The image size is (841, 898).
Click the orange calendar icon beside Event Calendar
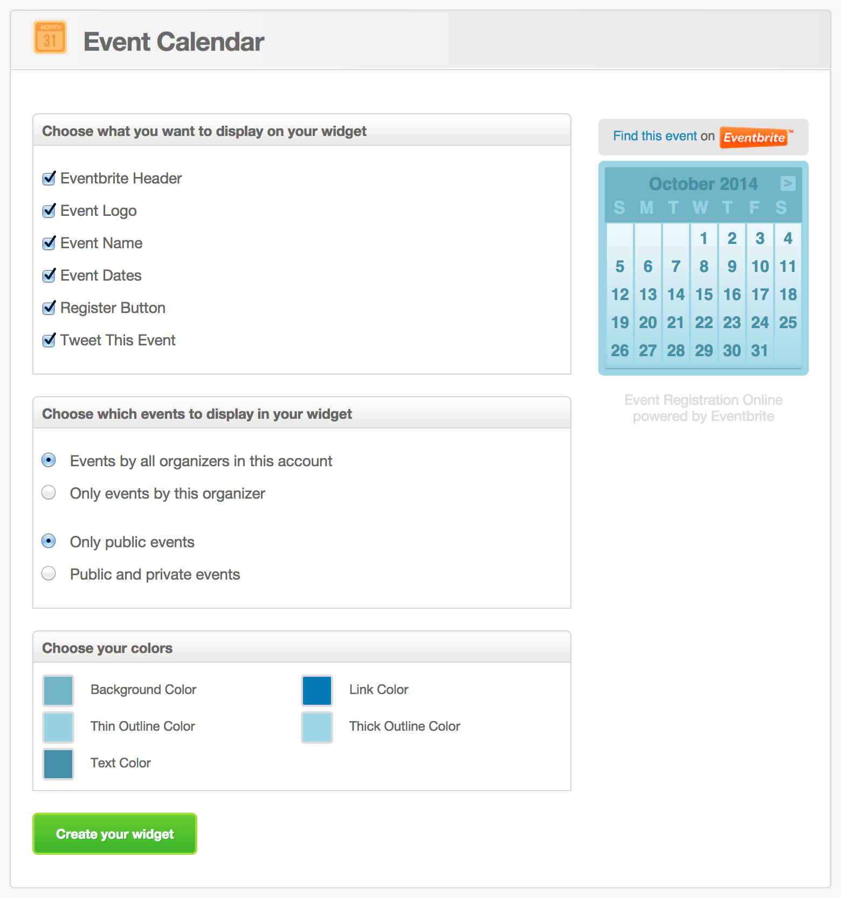coord(50,37)
